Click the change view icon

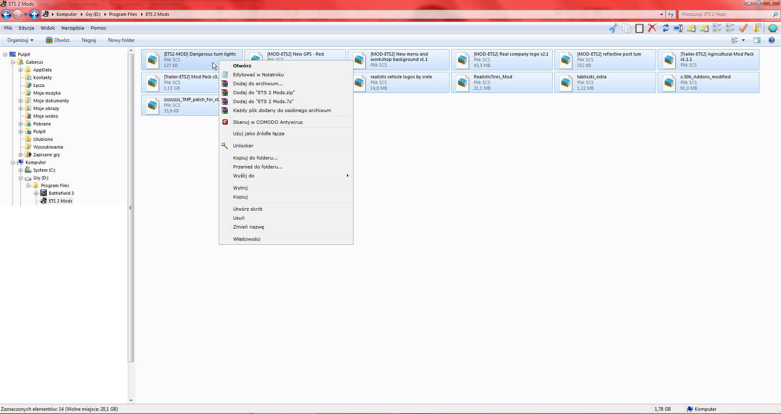735,40
